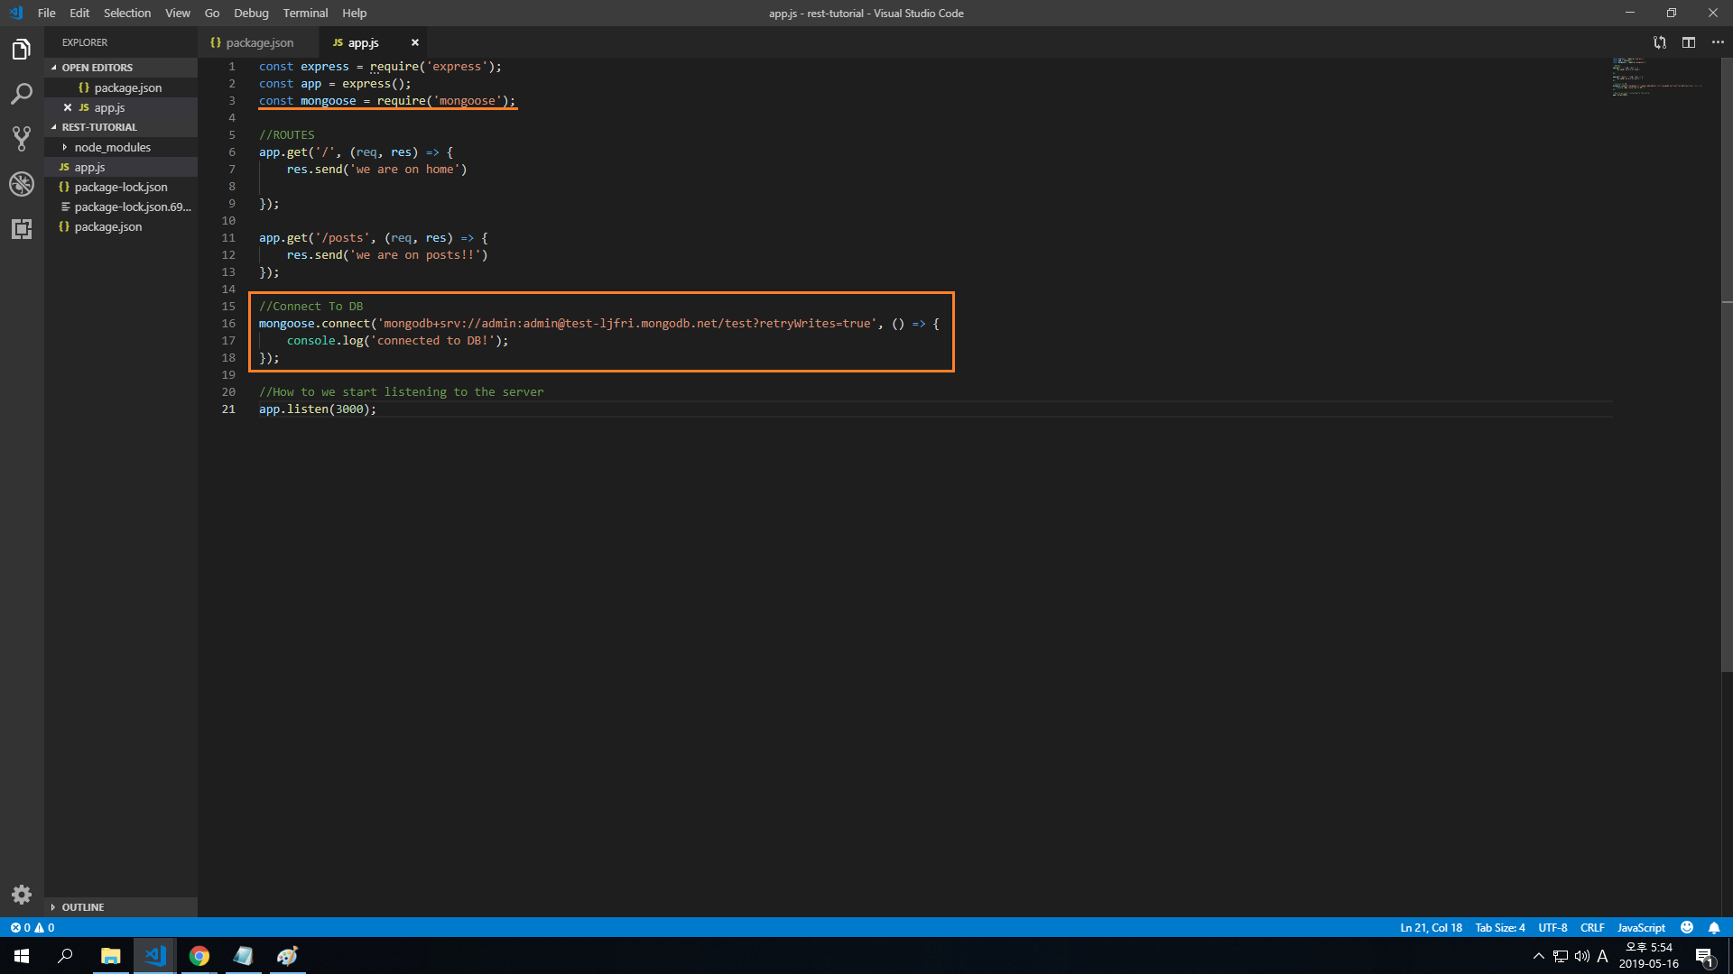Open the notepad-style app on taskbar
Screen dimensions: 1733x974
click(243, 956)
